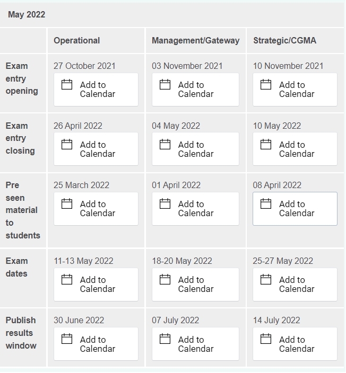Click the Publish results window row label

(x=21, y=333)
